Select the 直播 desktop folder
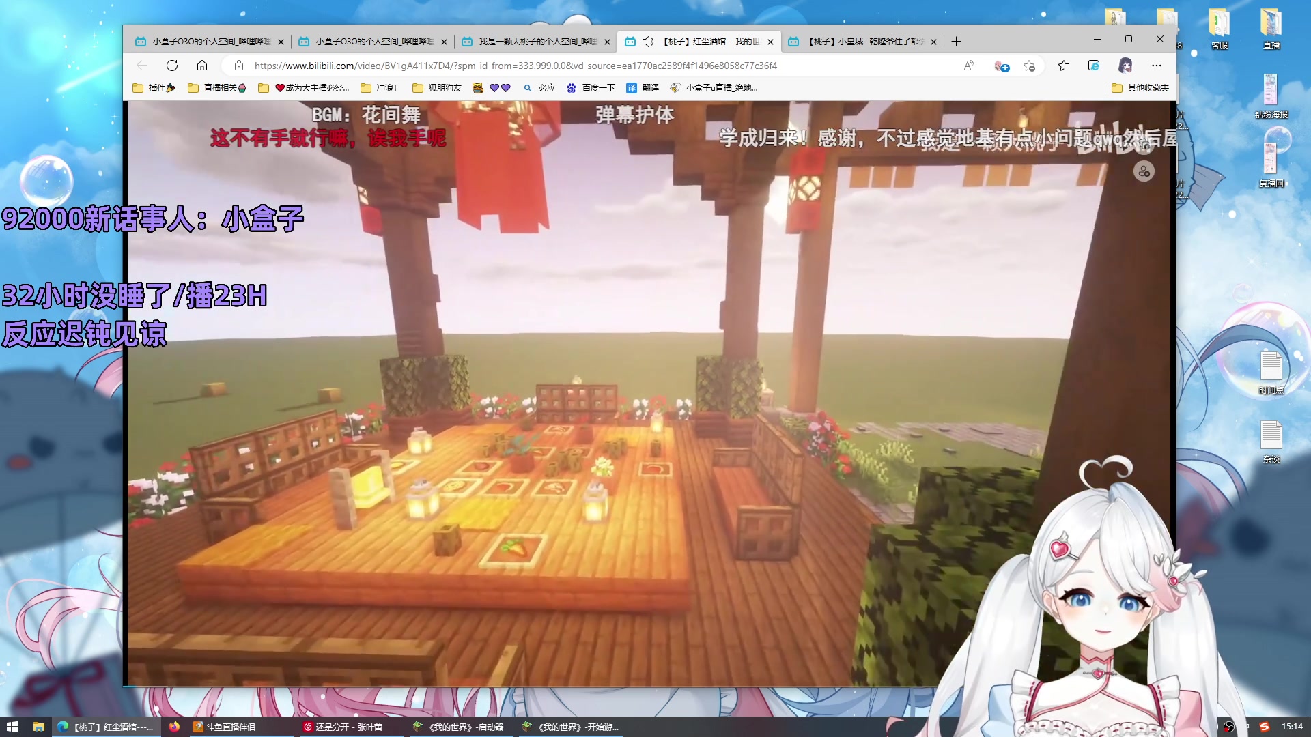The image size is (1311, 737). coord(1271,29)
